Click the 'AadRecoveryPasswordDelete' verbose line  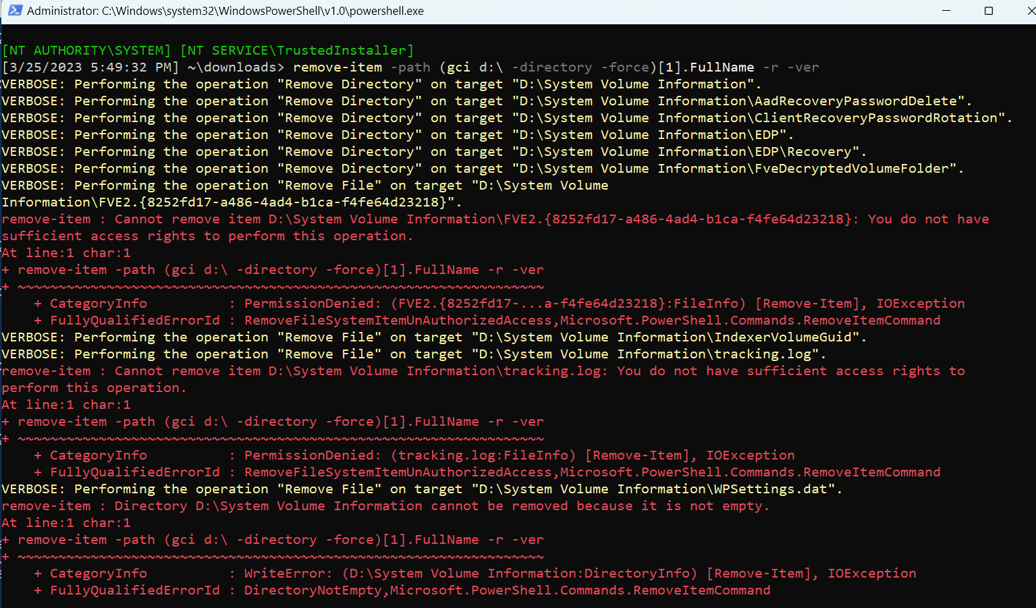point(487,101)
